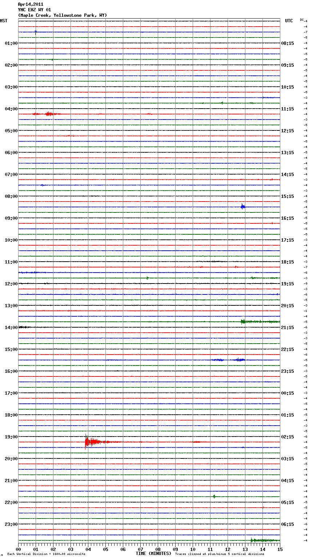Click the green event on the final 23:45 MST trace

(265, 540)
